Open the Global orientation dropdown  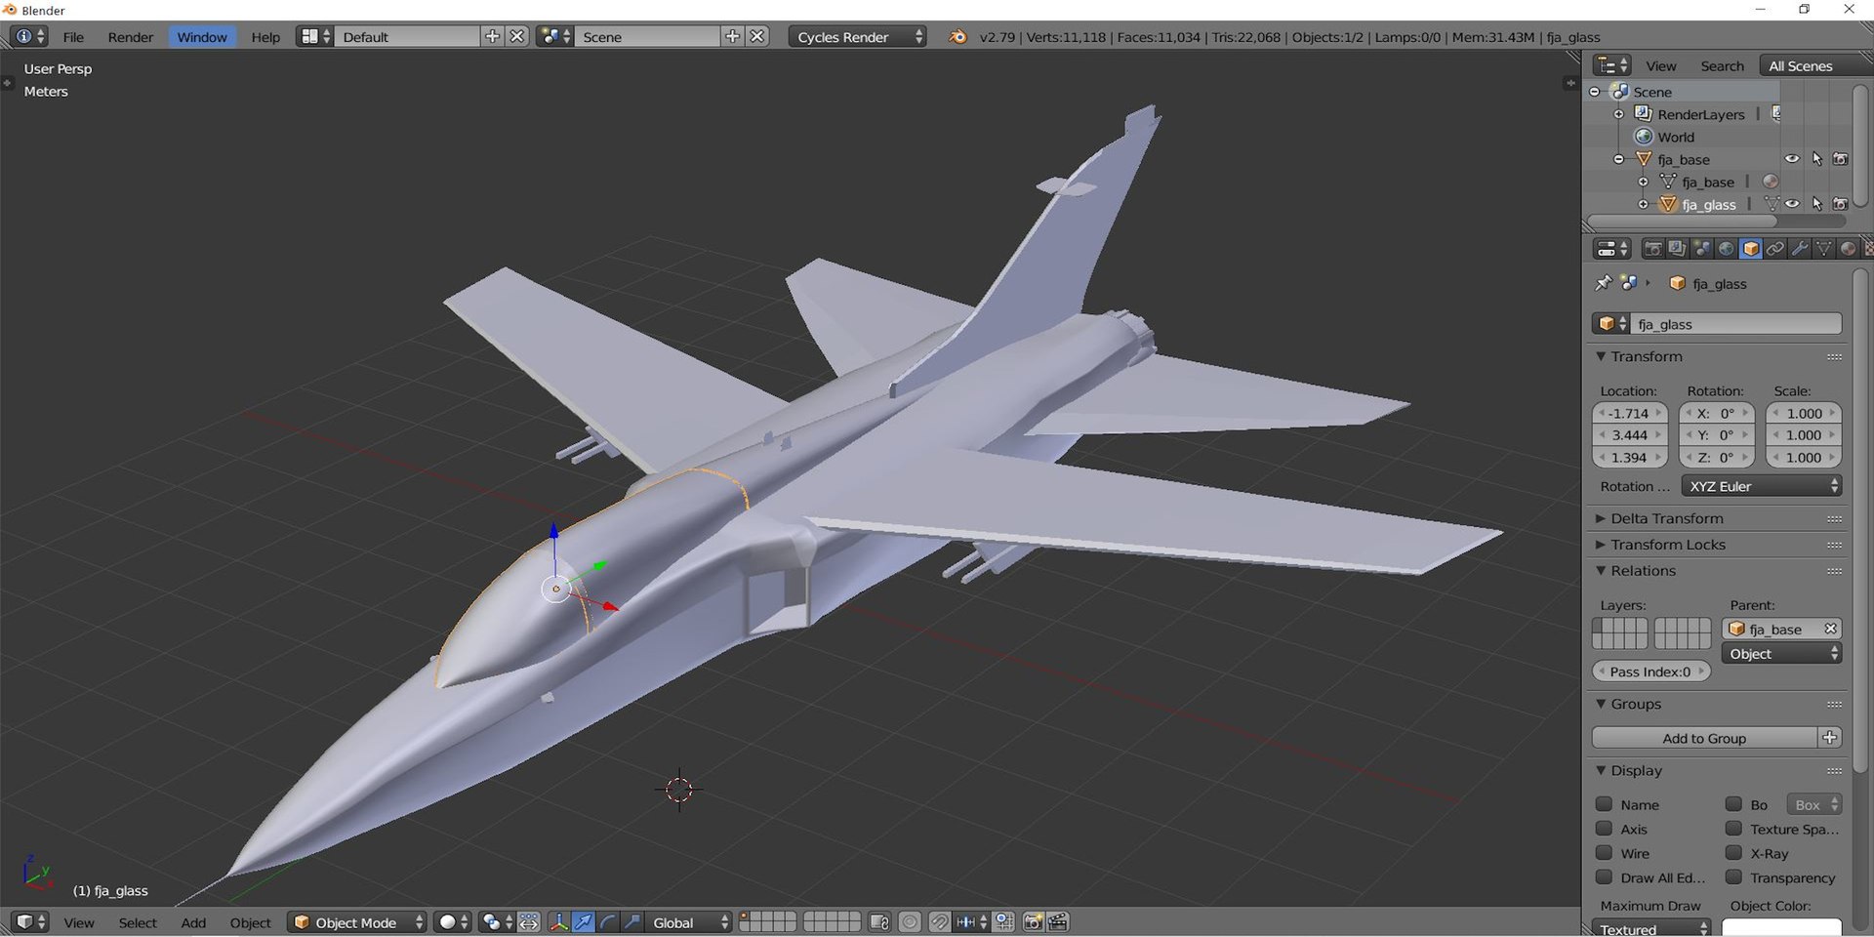(x=688, y=922)
